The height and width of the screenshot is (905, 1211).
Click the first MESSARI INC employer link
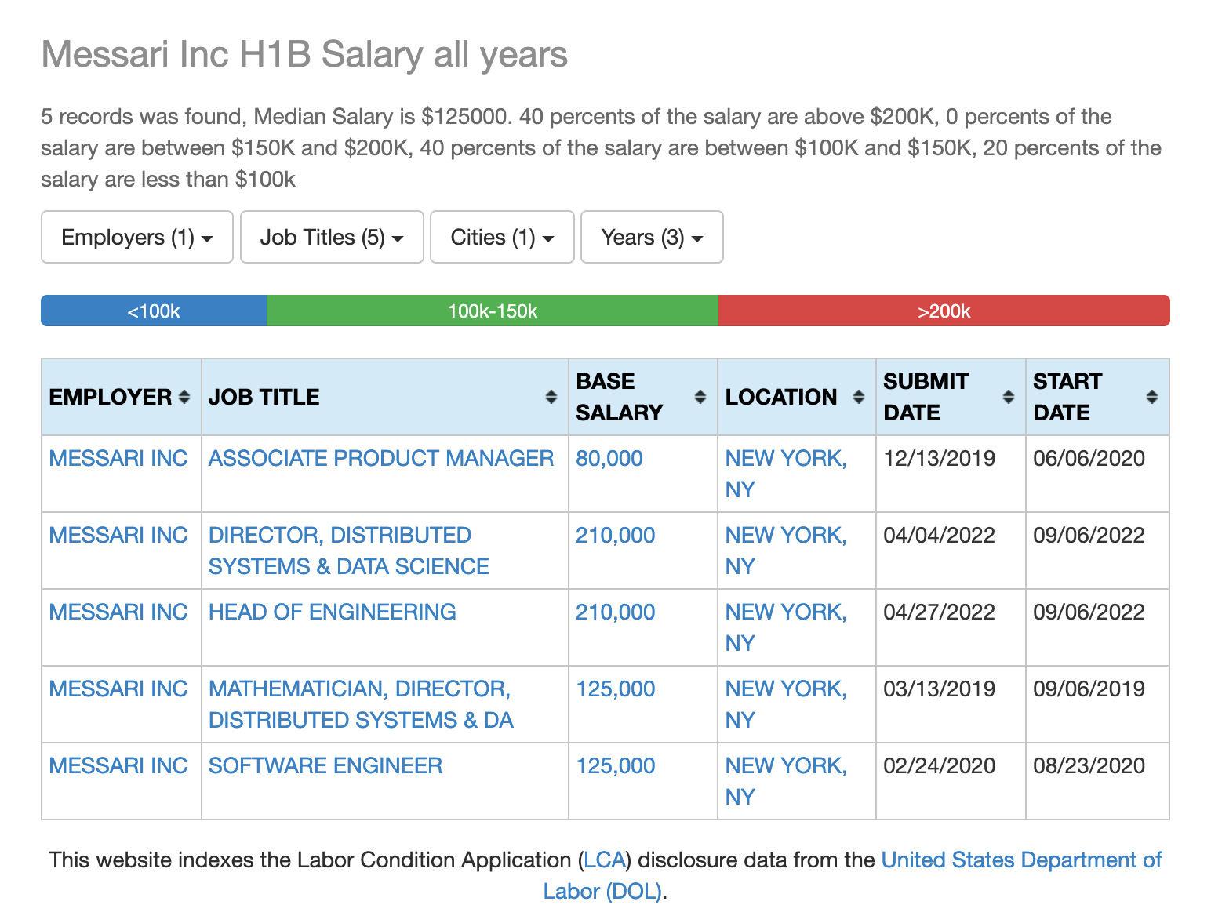point(118,458)
